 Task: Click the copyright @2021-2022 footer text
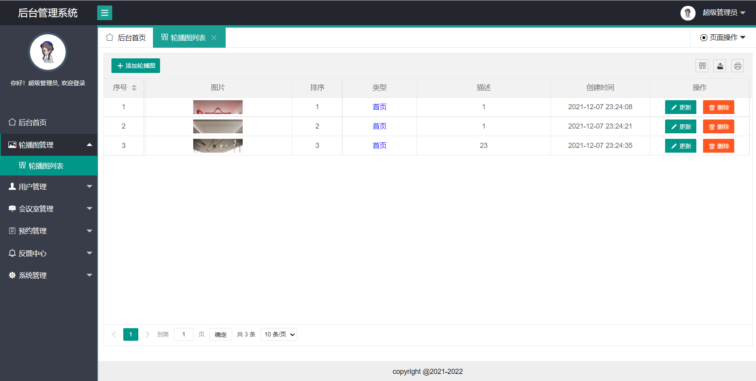click(428, 372)
